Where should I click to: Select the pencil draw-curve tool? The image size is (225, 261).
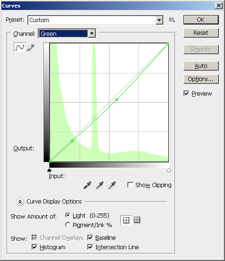(30, 48)
